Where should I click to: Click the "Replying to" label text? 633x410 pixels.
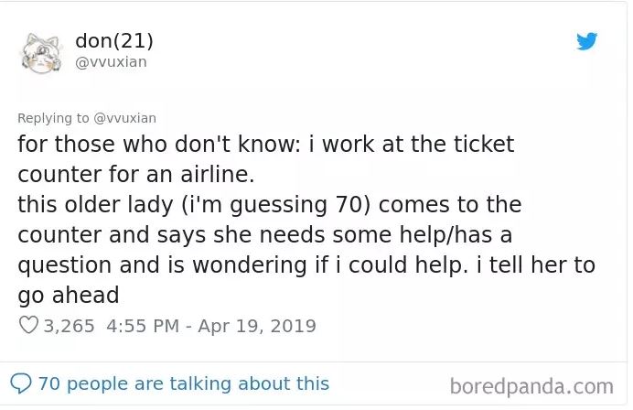click(x=54, y=118)
